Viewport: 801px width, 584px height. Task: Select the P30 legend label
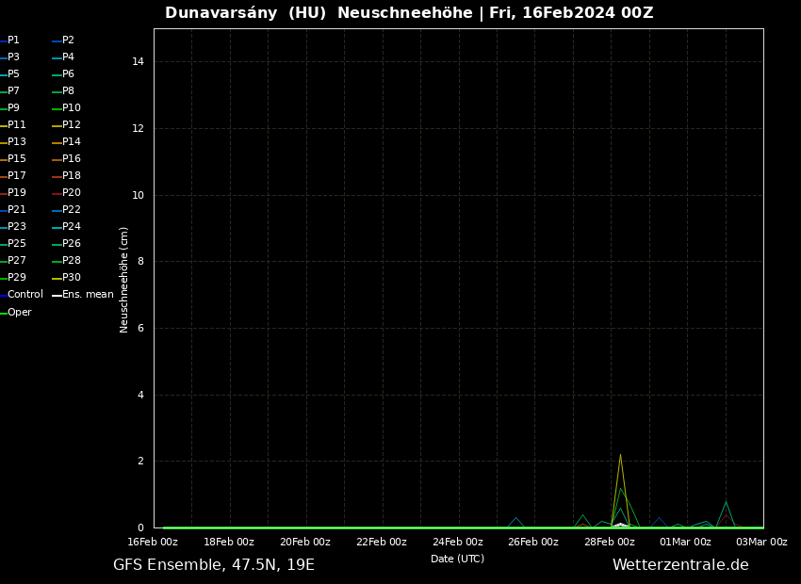point(72,278)
